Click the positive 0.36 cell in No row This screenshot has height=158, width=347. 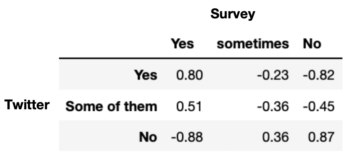pyautogui.click(x=276, y=137)
